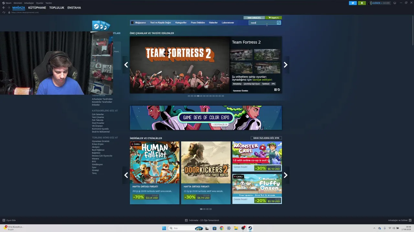The image size is (414, 232).
Task: Click the FPS tag under Team Fortress 2
Action: tap(273, 84)
